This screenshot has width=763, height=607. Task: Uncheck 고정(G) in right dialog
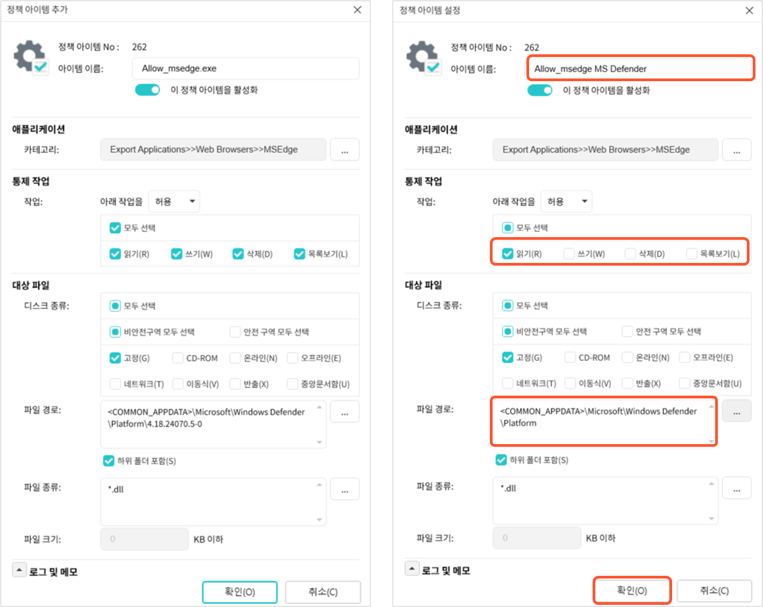[508, 357]
